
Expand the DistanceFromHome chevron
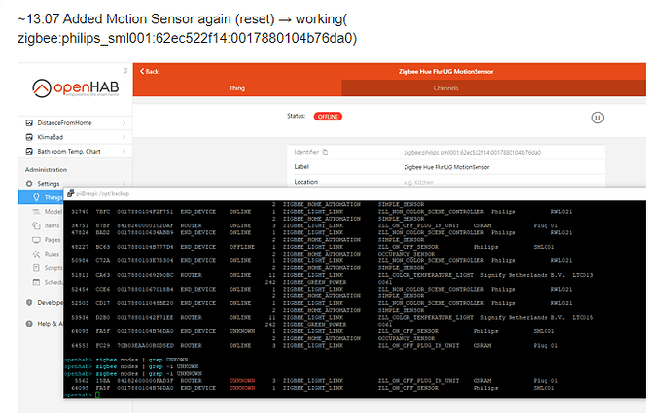tap(124, 123)
